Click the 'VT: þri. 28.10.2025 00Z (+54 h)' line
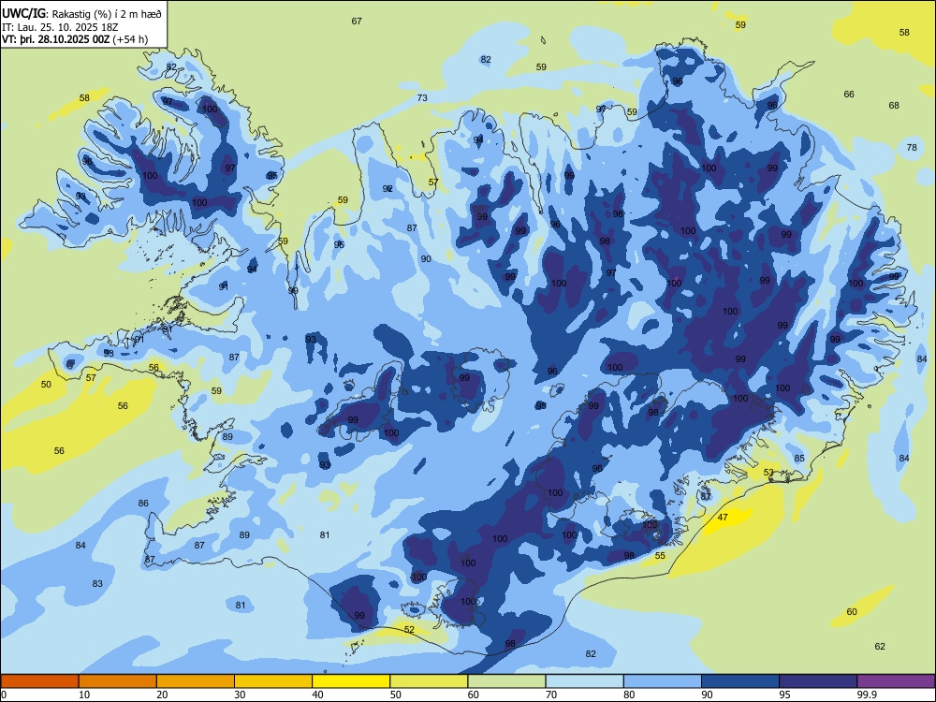 [75, 39]
